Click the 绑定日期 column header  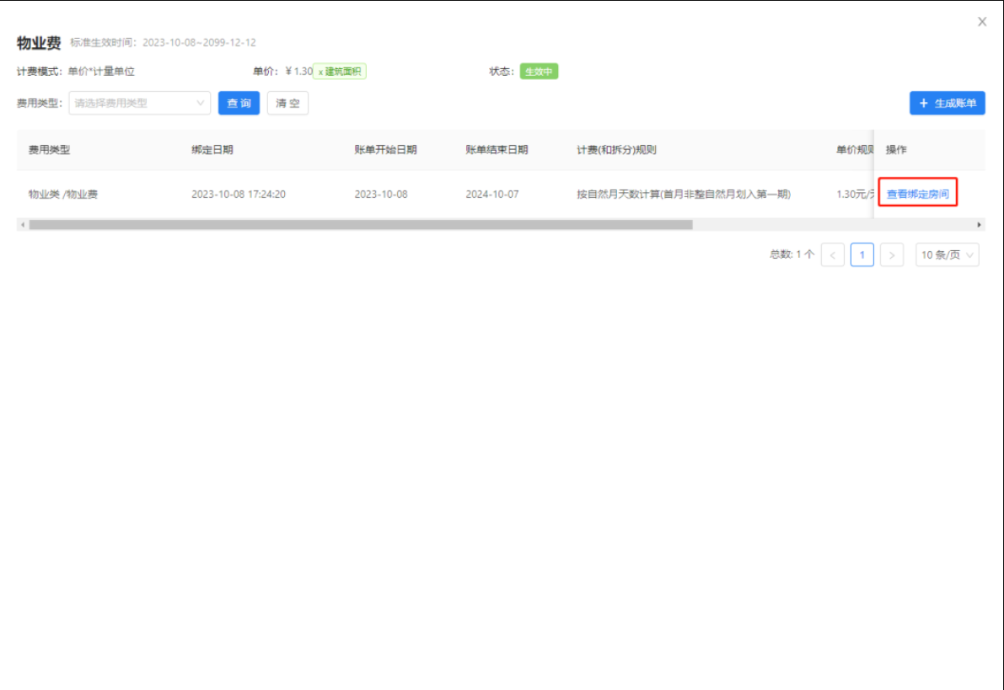tap(212, 150)
